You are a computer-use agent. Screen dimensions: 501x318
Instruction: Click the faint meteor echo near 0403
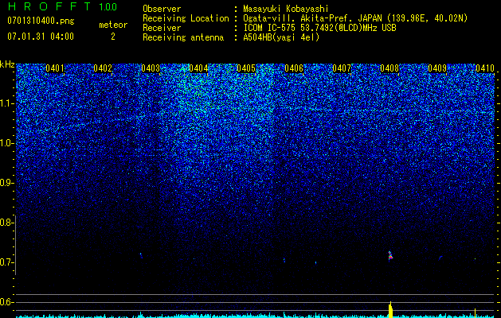141,255
